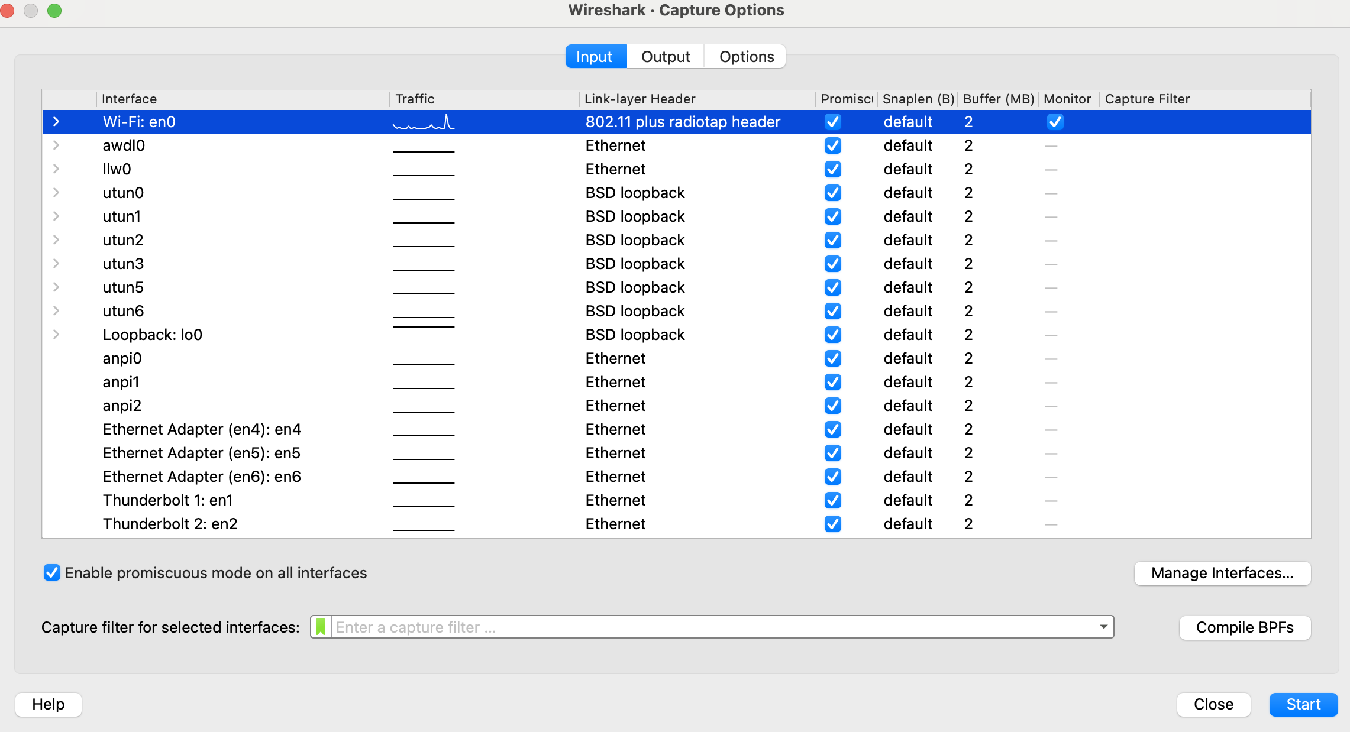Click the Help button
Image resolution: width=1350 pixels, height=732 pixels.
(x=48, y=704)
